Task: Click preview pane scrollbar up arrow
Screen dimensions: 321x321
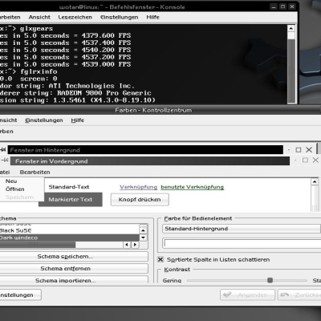Action: click(315, 182)
